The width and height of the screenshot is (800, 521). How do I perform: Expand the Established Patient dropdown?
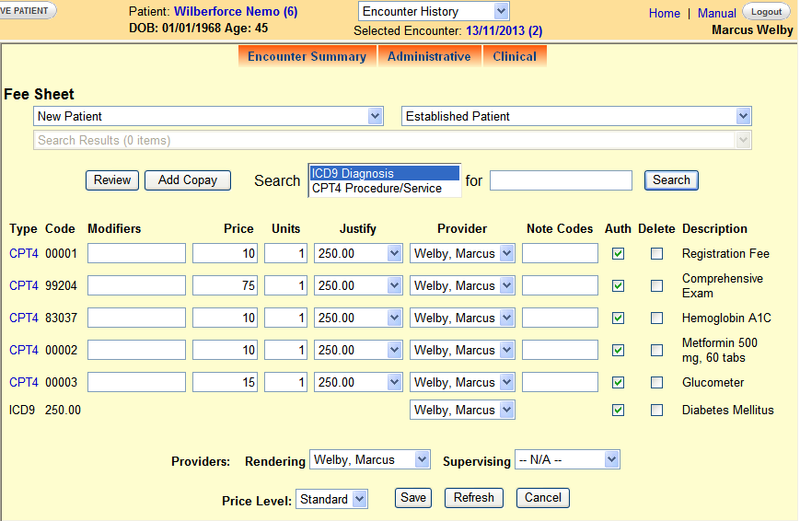pyautogui.click(x=576, y=117)
